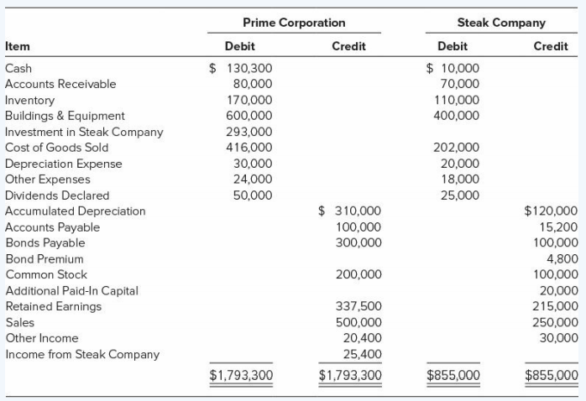Image resolution: width=586 pixels, height=401 pixels.
Task: Select the Item column heading
Action: pyautogui.click(x=17, y=46)
